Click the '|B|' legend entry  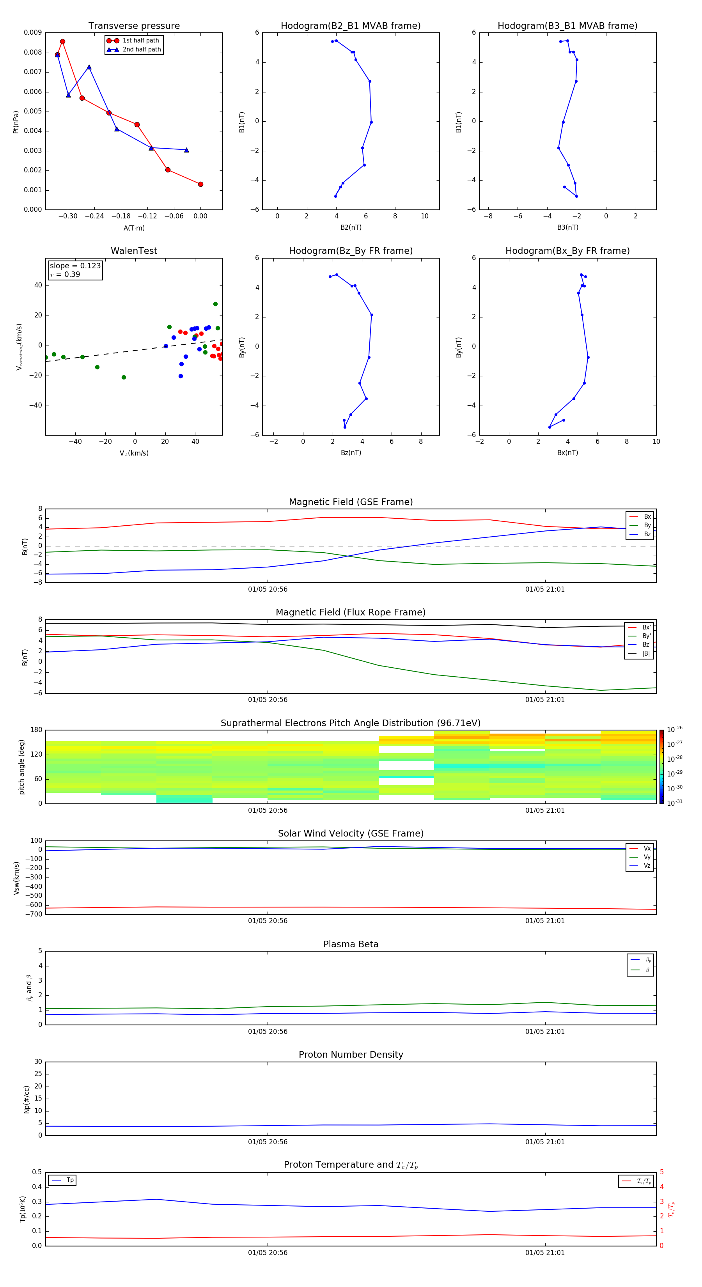[x=639, y=654]
